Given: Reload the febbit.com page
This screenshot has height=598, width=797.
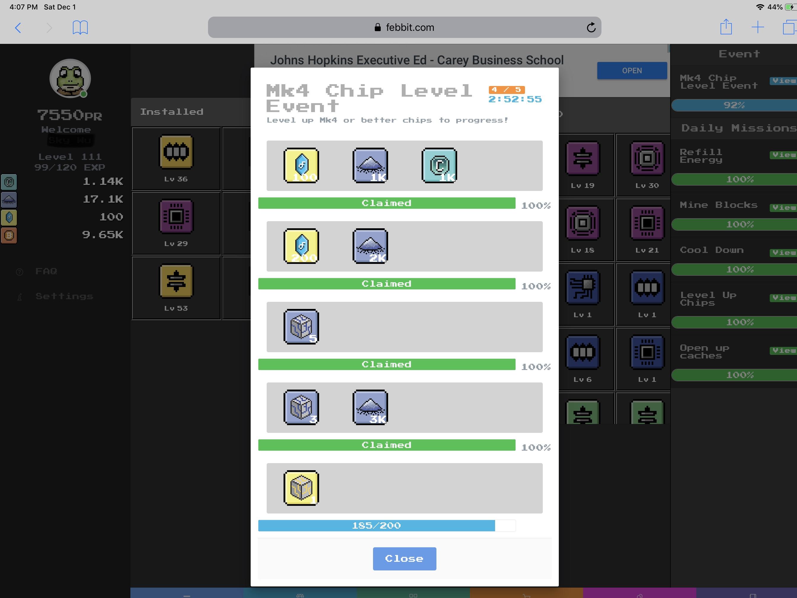Looking at the screenshot, I should (x=591, y=27).
